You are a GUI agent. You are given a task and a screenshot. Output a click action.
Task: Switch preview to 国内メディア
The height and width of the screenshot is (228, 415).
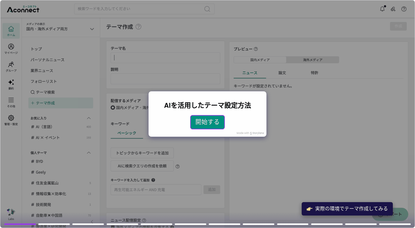pyautogui.click(x=260, y=60)
